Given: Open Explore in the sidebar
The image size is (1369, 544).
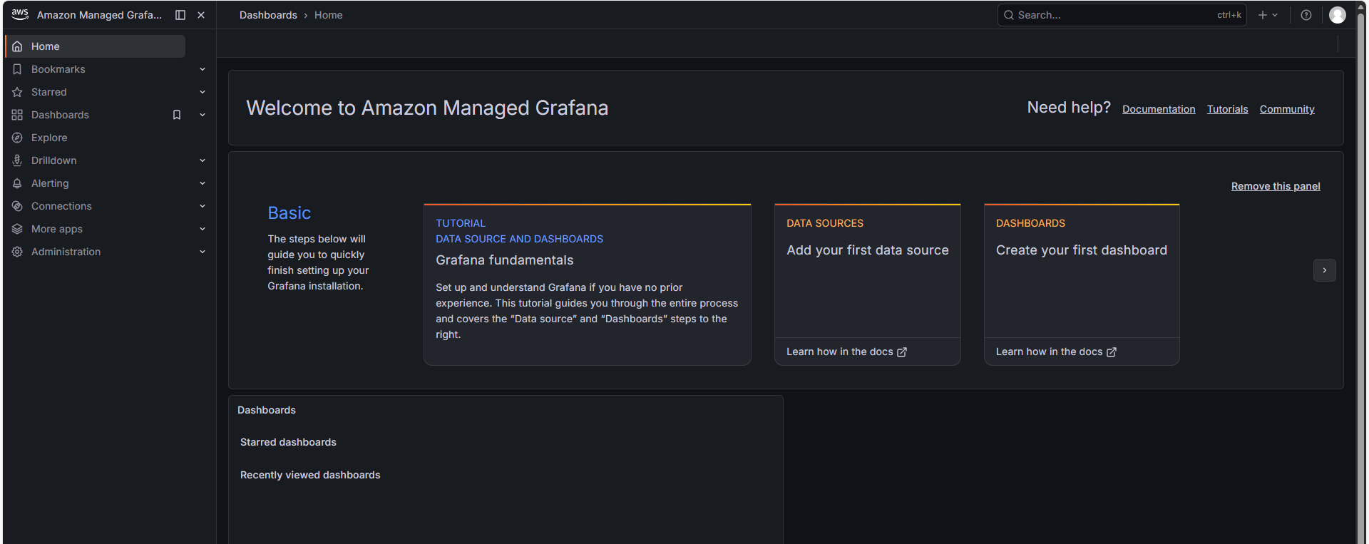Looking at the screenshot, I should (x=49, y=138).
